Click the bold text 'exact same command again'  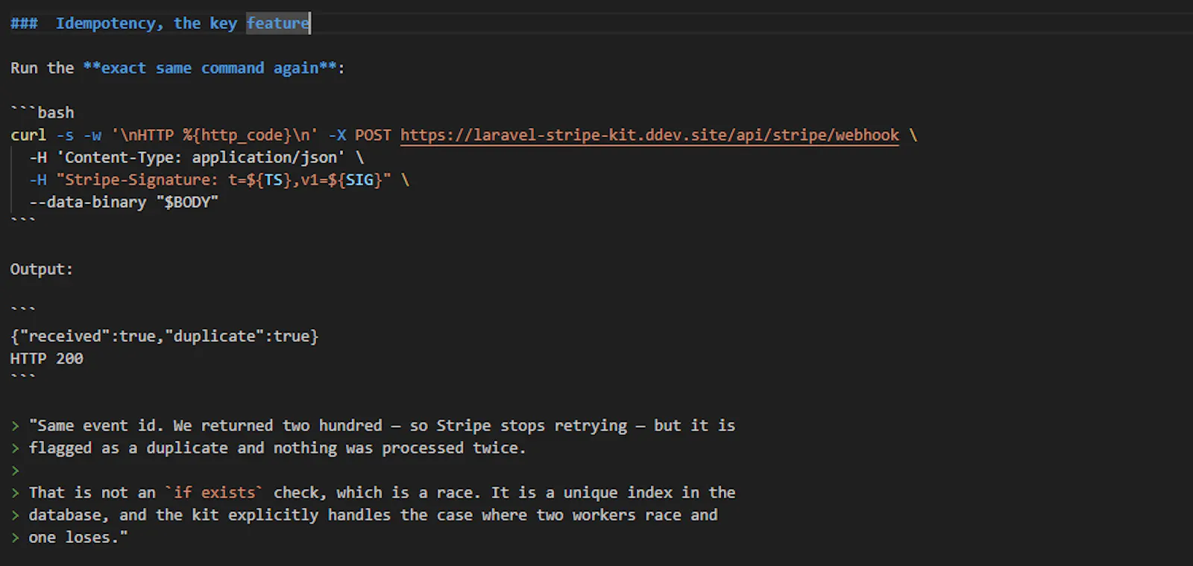pyautogui.click(x=210, y=68)
